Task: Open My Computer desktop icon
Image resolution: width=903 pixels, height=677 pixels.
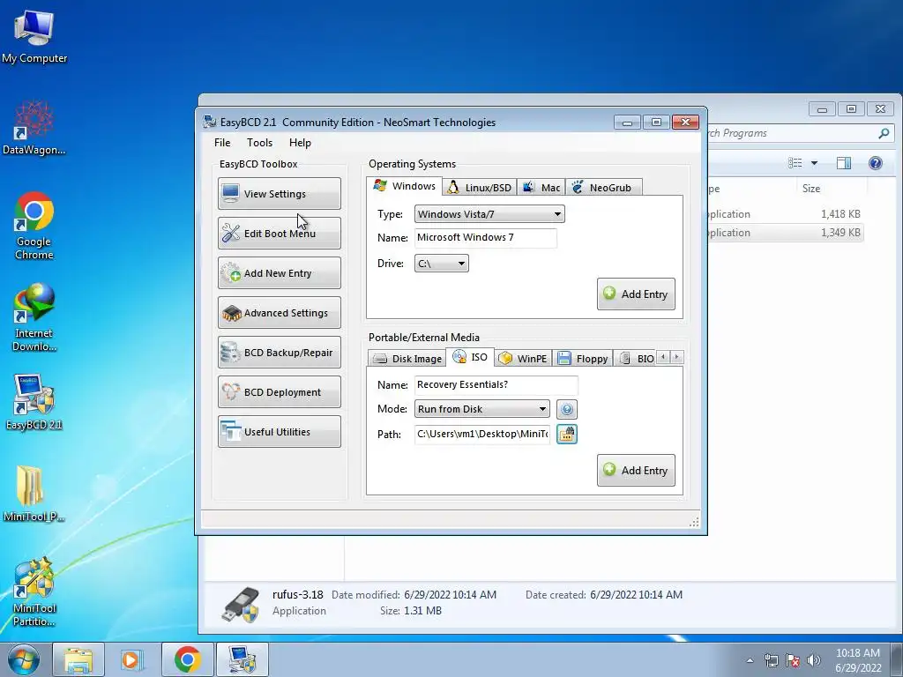Action: (34, 37)
